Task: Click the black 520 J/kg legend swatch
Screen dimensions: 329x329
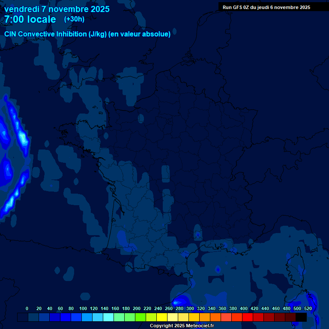Action: pyautogui.click(x=301, y=317)
